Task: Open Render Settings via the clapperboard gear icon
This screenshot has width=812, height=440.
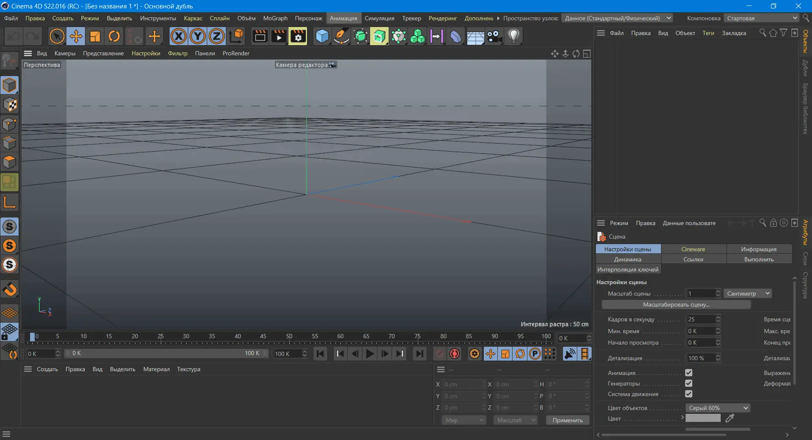Action: coord(298,36)
